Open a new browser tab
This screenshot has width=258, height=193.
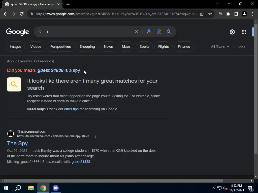[x=68, y=5]
